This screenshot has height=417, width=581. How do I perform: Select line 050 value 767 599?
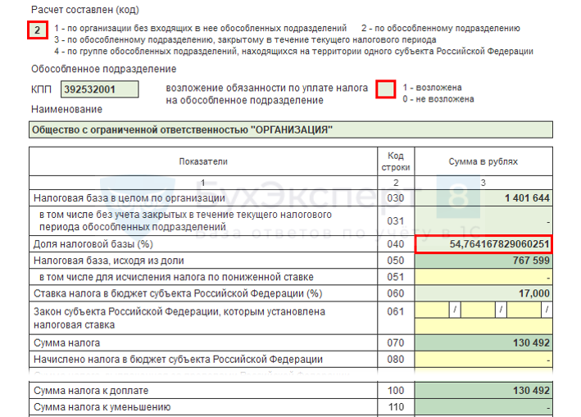pyautogui.click(x=483, y=261)
